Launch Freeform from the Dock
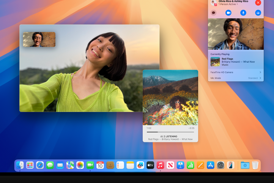This screenshot has height=183, width=274. click(140, 165)
